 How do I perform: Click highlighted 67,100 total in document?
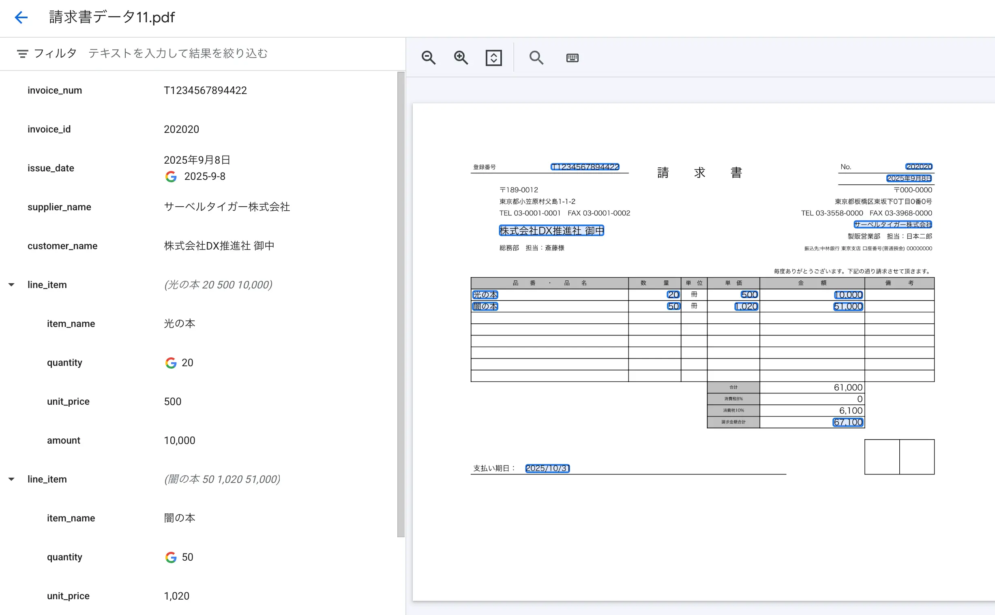pyautogui.click(x=848, y=422)
